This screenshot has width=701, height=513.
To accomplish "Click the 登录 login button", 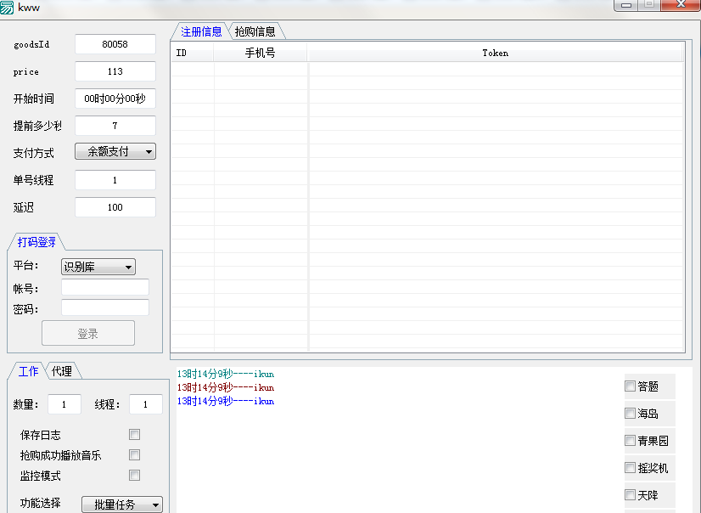I will point(87,332).
